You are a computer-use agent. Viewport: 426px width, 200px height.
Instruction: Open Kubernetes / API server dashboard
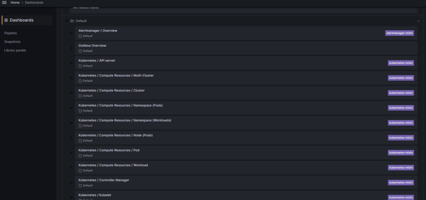[97, 60]
